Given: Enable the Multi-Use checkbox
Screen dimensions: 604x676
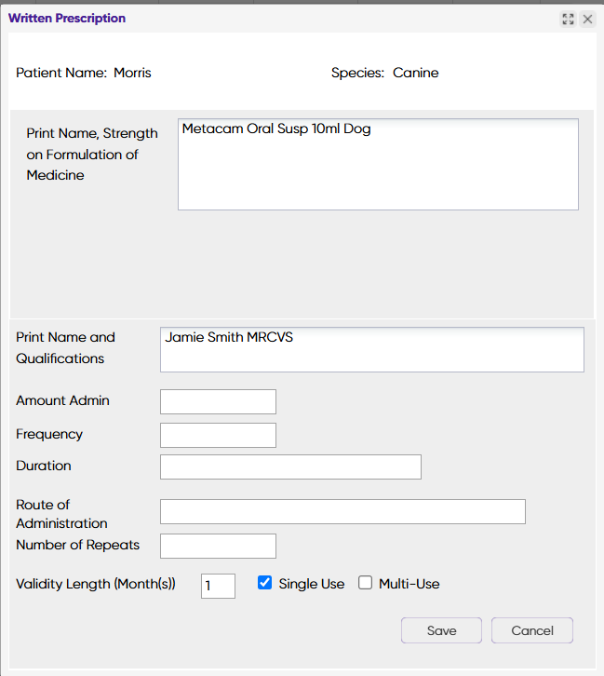Looking at the screenshot, I should tap(366, 583).
